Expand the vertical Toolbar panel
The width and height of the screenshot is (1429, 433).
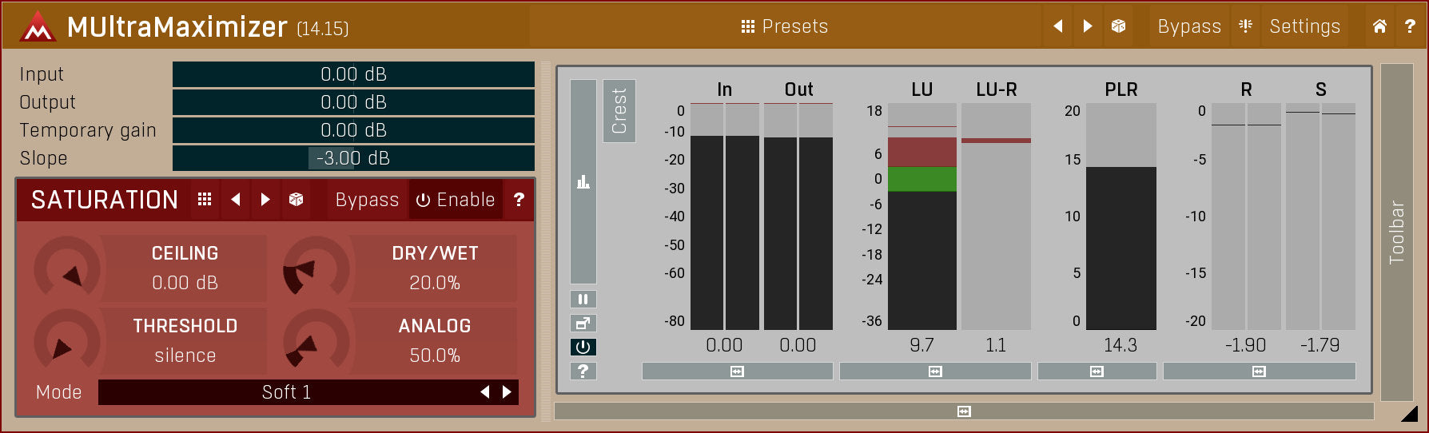[1396, 232]
